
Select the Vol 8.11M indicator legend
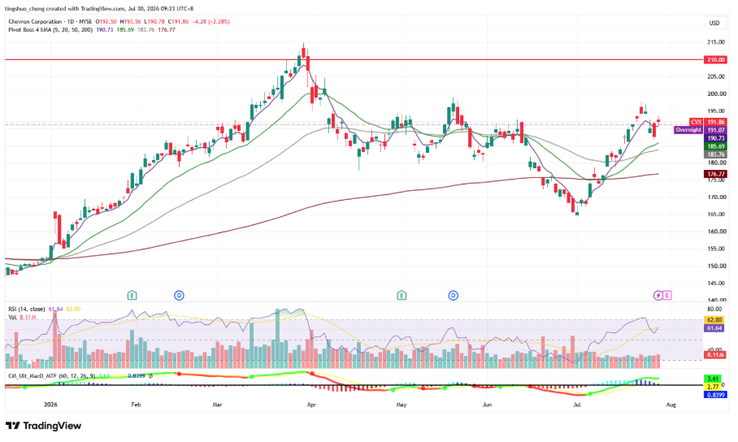[x=22, y=318]
